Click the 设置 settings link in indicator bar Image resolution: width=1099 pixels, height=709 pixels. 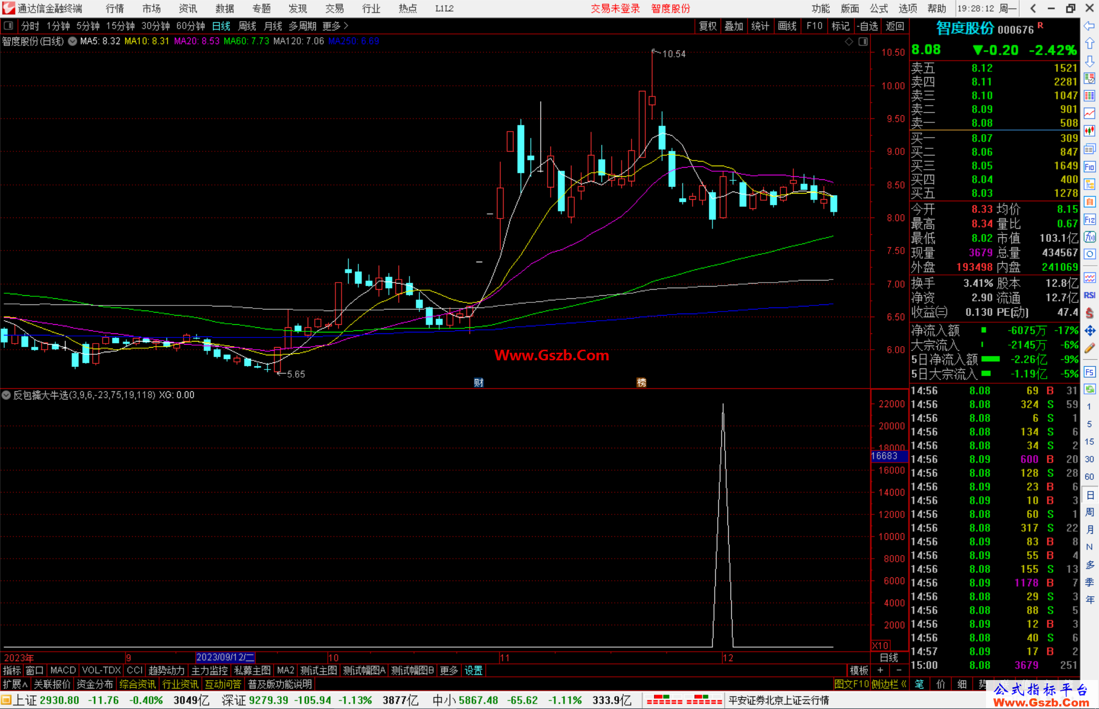point(473,670)
